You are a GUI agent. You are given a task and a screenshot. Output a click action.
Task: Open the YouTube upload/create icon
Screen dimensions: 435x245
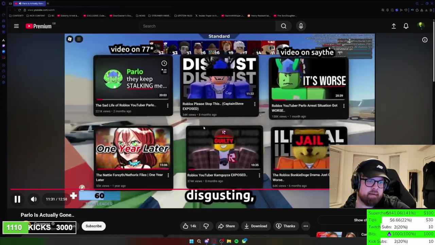pos(394,26)
